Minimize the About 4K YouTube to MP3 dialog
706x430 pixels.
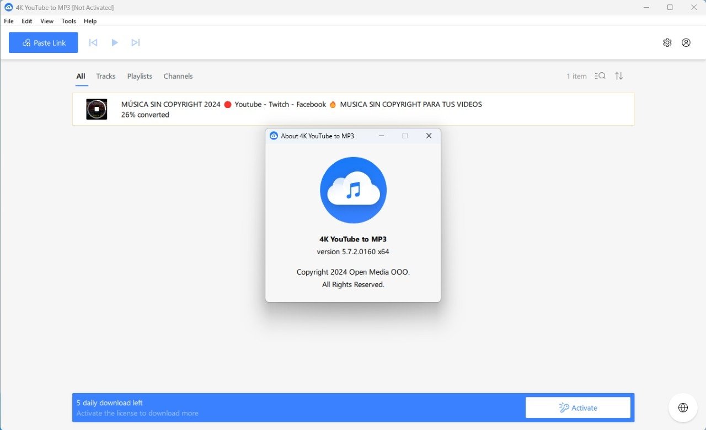(x=381, y=136)
